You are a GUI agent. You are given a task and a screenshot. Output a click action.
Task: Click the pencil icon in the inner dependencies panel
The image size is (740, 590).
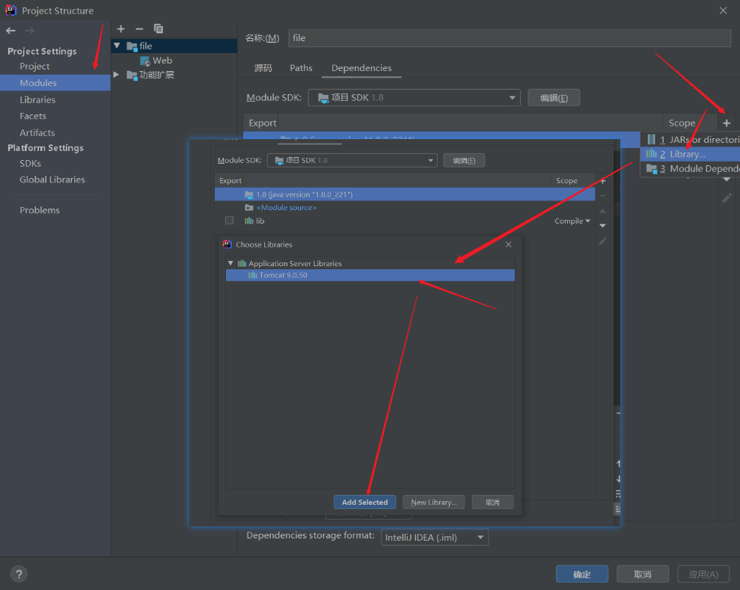click(x=602, y=241)
